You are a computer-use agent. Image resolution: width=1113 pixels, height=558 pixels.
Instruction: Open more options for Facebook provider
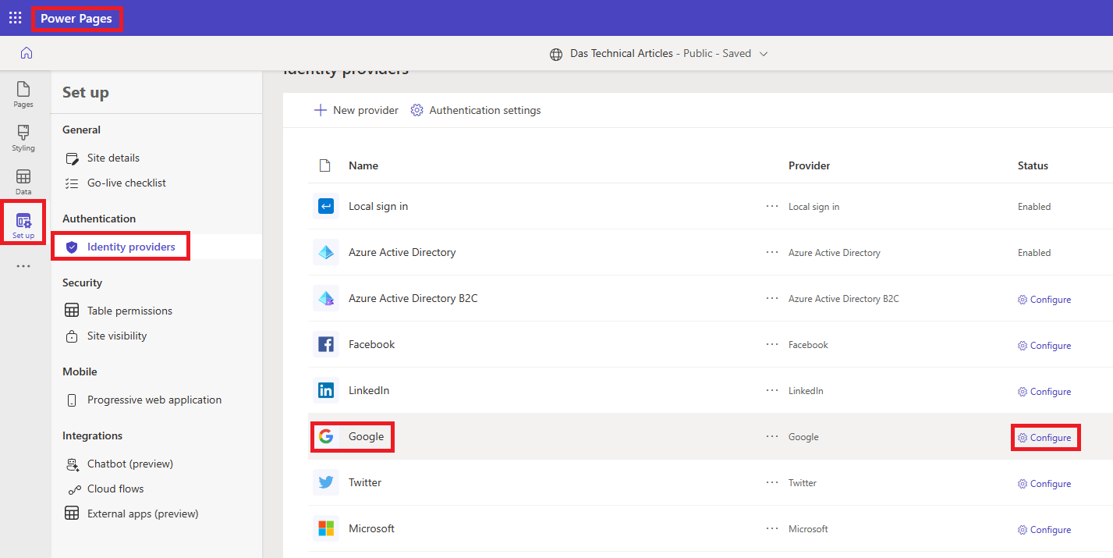(772, 345)
